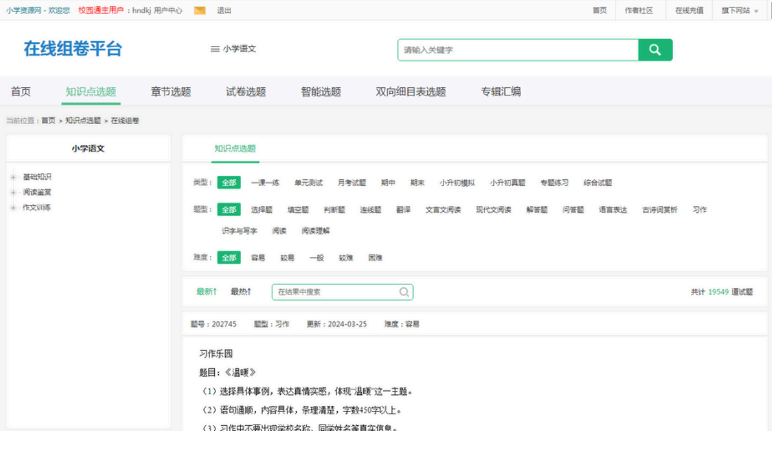Set difficulty to 较易
This screenshot has height=450, width=772.
coord(288,258)
